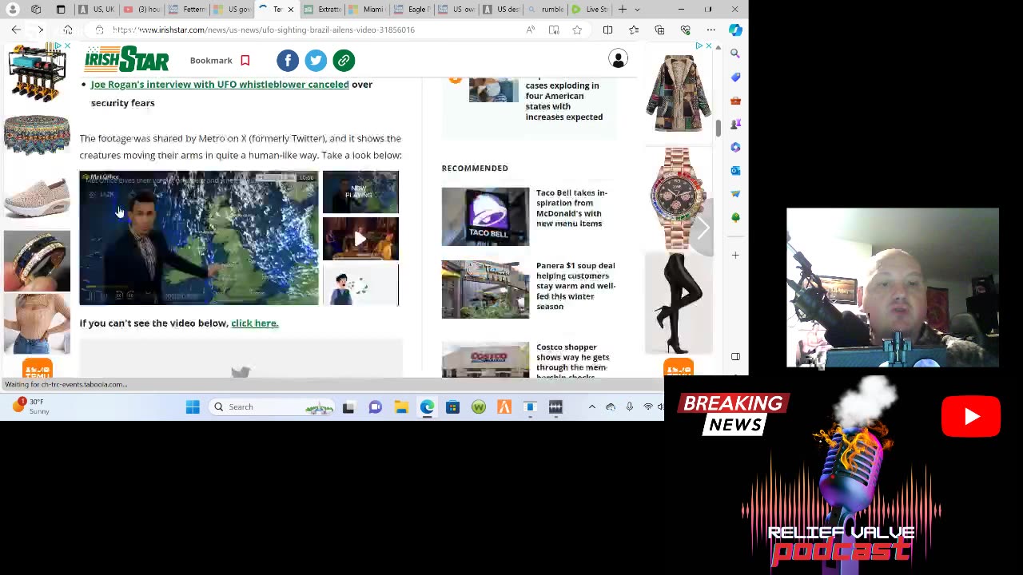
Task: Open Panera article thumbnail
Action: [485, 289]
